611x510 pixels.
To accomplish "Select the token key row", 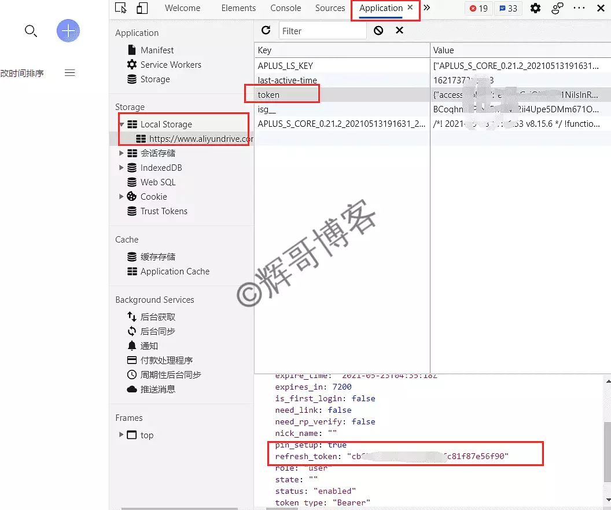I will [x=433, y=95].
